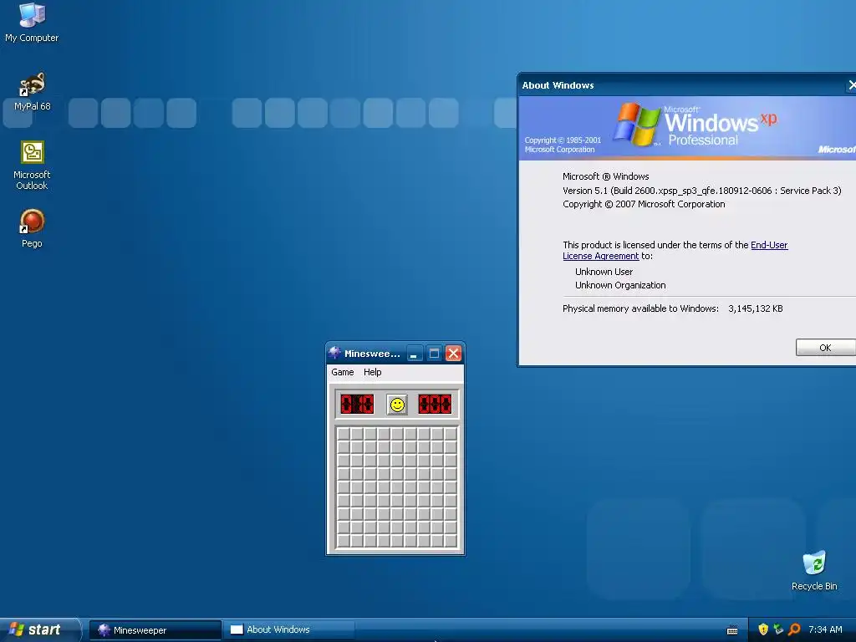Image resolution: width=856 pixels, height=642 pixels.
Task: Open the Game menu in Minesweeper
Action: pos(342,372)
